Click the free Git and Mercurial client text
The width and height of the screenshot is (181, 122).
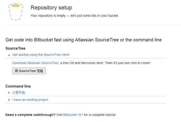point(83,63)
